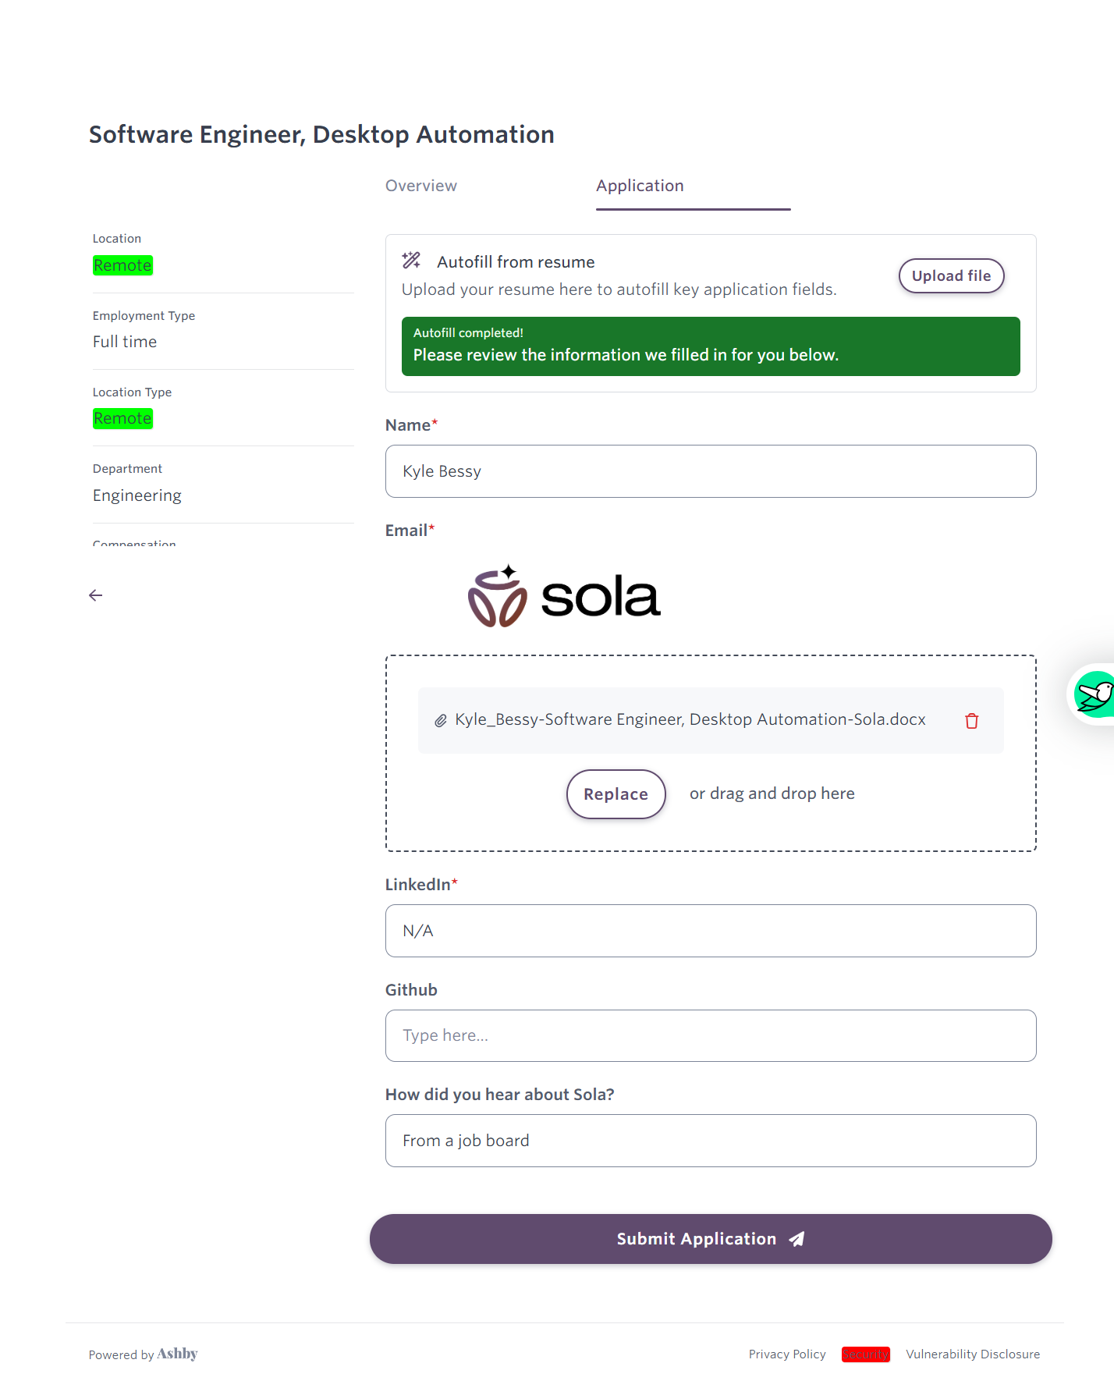Click the Sola logo
Screen dimensions: 1114x1388
click(x=564, y=597)
